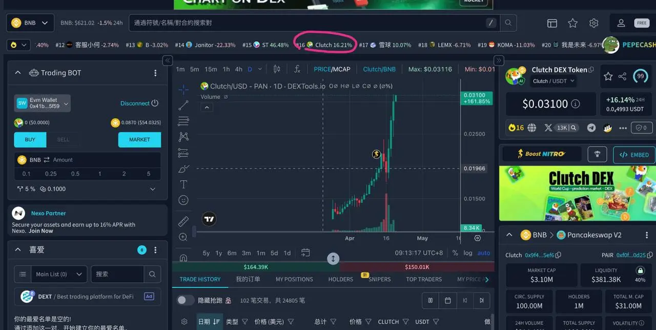The image size is (656, 330).
Task: Disconnect the connected wallet
Action: tap(139, 104)
